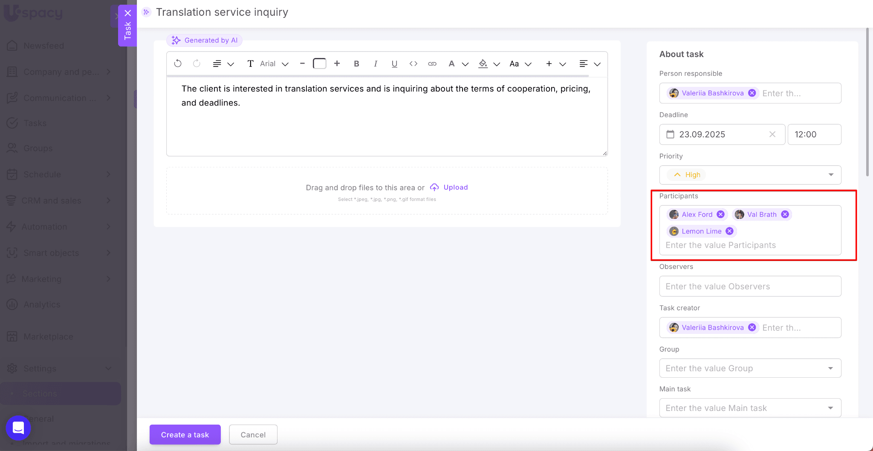Open the Group selection dropdown
873x451 pixels.
tap(830, 368)
